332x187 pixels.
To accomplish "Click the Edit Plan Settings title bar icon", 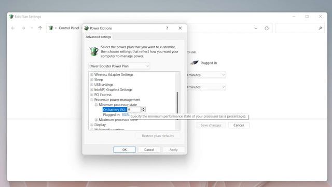I will 11,17.
